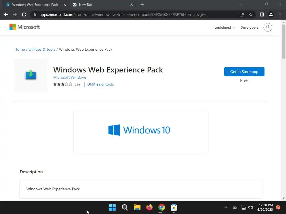Open Chrome three-dot menu
Image resolution: width=286 pixels, height=214 pixels.
(x=280, y=14)
